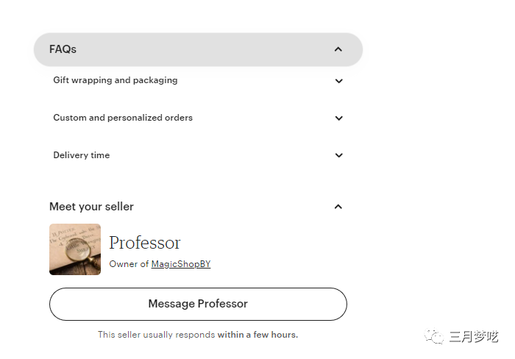515x359 pixels.
Task: Expand the Delivery time question
Action: [x=82, y=155]
